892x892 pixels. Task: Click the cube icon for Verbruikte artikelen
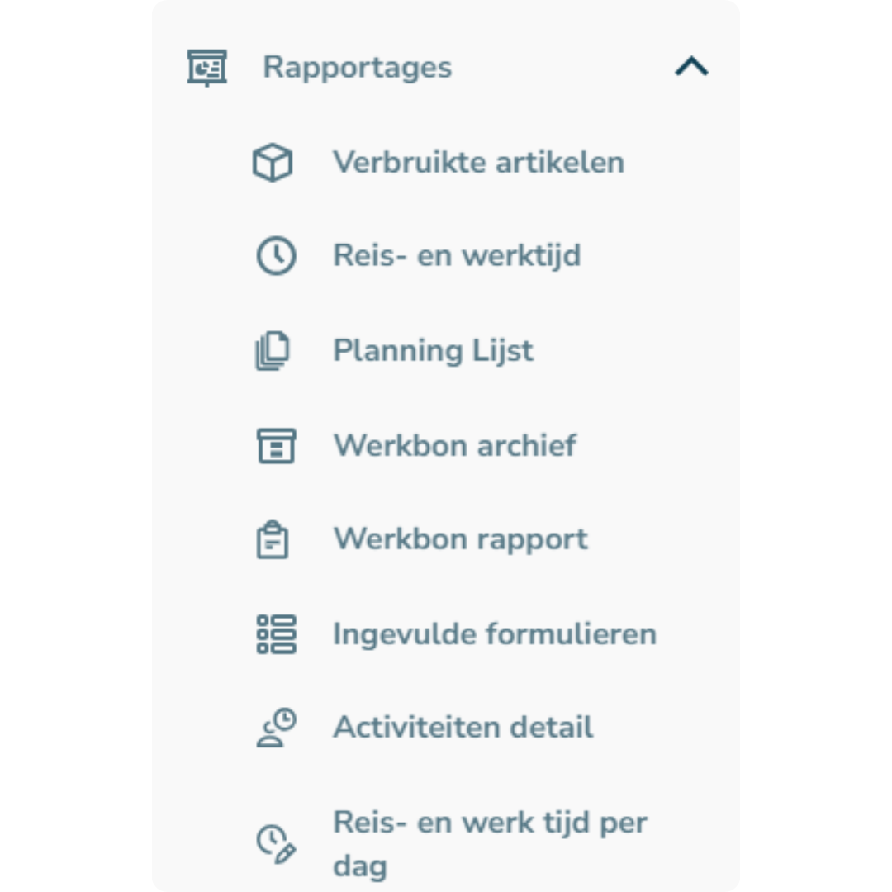tap(273, 163)
